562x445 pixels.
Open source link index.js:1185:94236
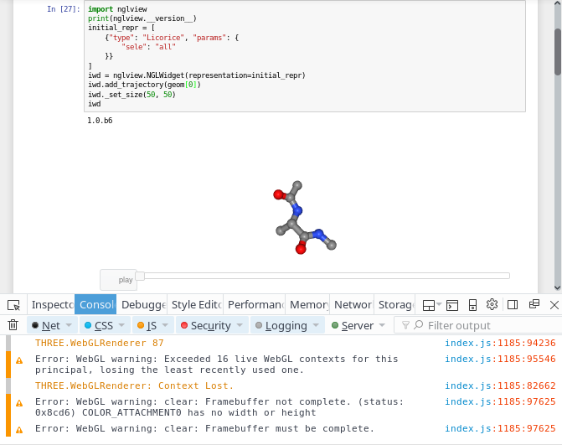click(500, 343)
